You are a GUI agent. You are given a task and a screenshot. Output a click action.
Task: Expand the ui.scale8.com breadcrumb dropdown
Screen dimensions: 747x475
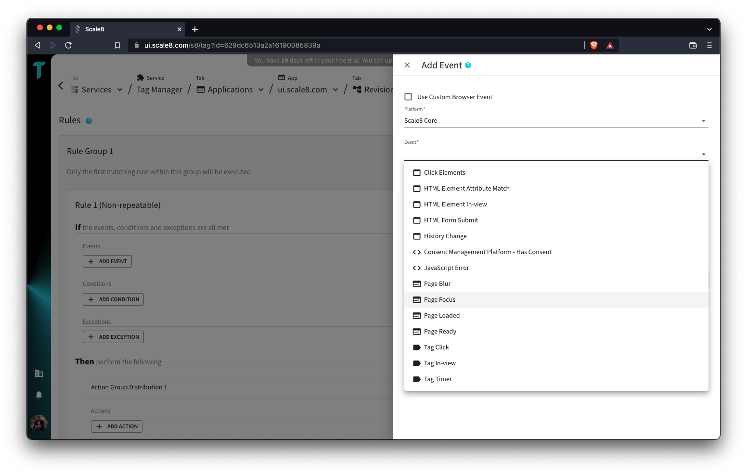(335, 90)
